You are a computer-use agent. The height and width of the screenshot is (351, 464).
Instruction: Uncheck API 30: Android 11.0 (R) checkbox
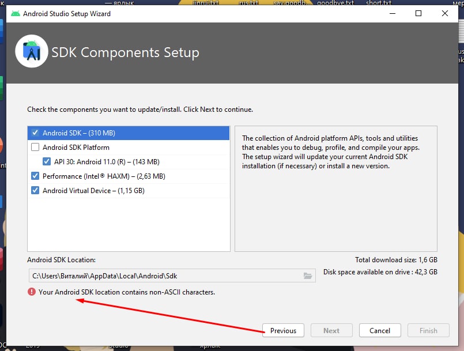click(47, 161)
